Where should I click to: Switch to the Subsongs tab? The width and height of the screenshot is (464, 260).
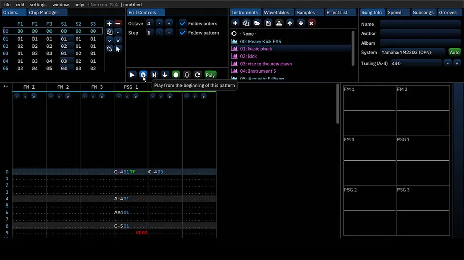coord(423,13)
